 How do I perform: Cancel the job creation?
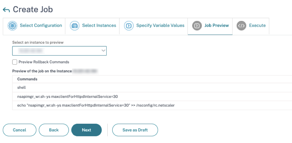20,130
